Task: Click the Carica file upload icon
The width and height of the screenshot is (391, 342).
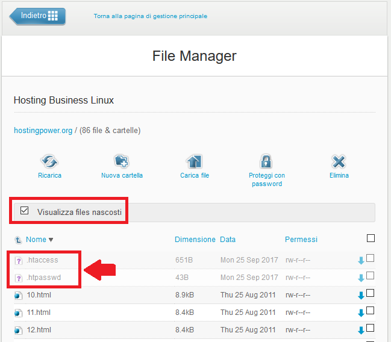Action: coord(194,161)
